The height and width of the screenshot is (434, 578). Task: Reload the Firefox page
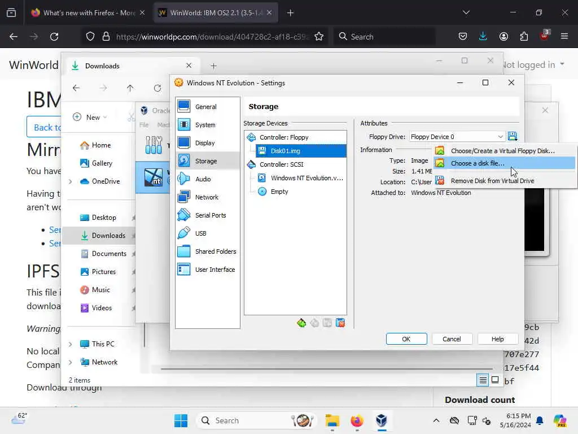(x=54, y=37)
